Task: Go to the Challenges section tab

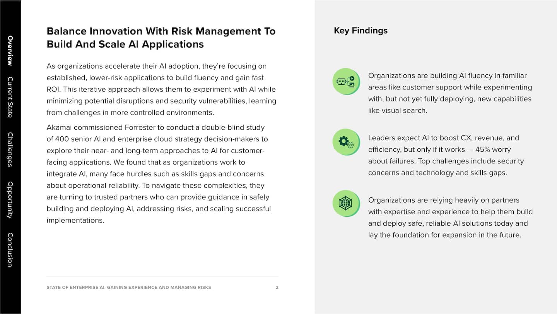Action: [x=10, y=149]
